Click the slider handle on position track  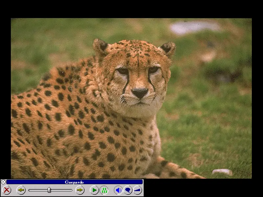point(49,190)
